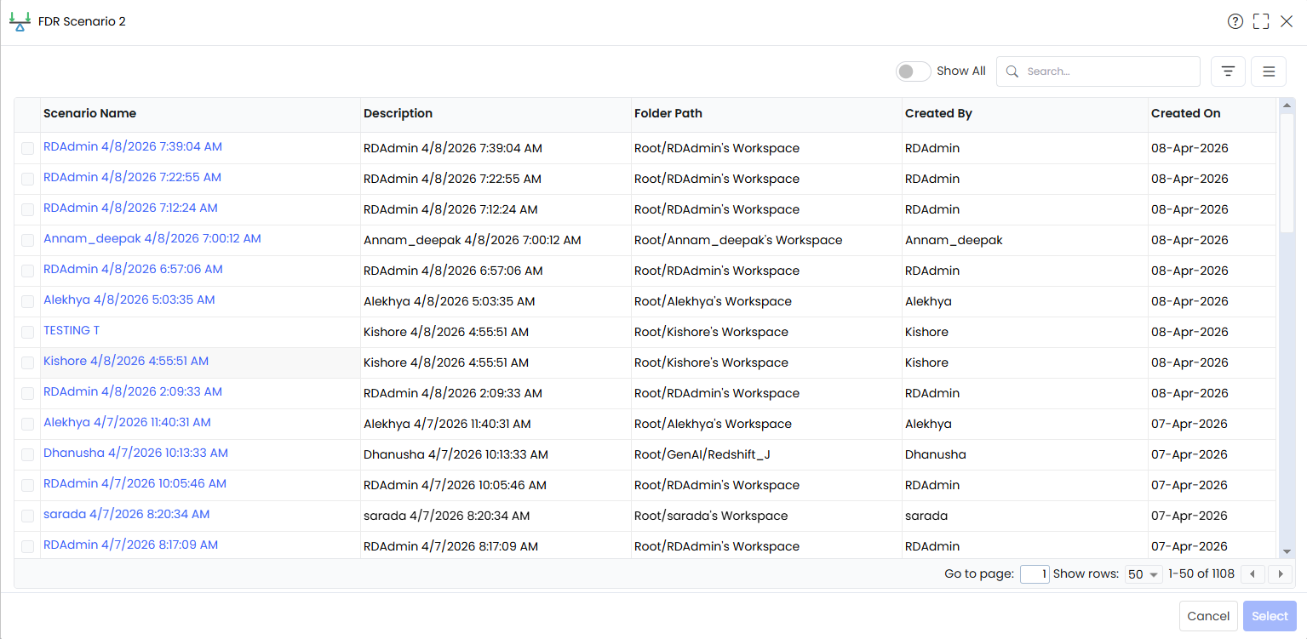Click the search magnifier icon

tap(1012, 71)
